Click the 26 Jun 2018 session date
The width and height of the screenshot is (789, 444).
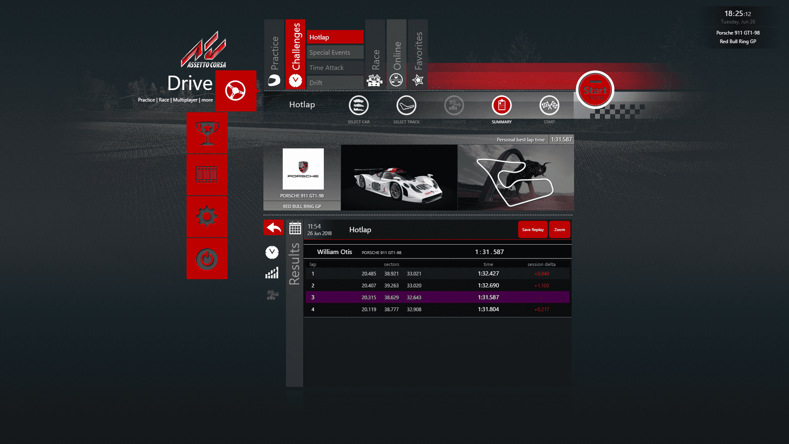tap(320, 234)
